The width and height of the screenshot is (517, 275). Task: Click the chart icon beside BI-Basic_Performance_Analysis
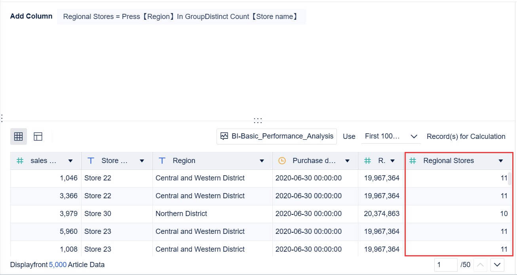coord(224,136)
